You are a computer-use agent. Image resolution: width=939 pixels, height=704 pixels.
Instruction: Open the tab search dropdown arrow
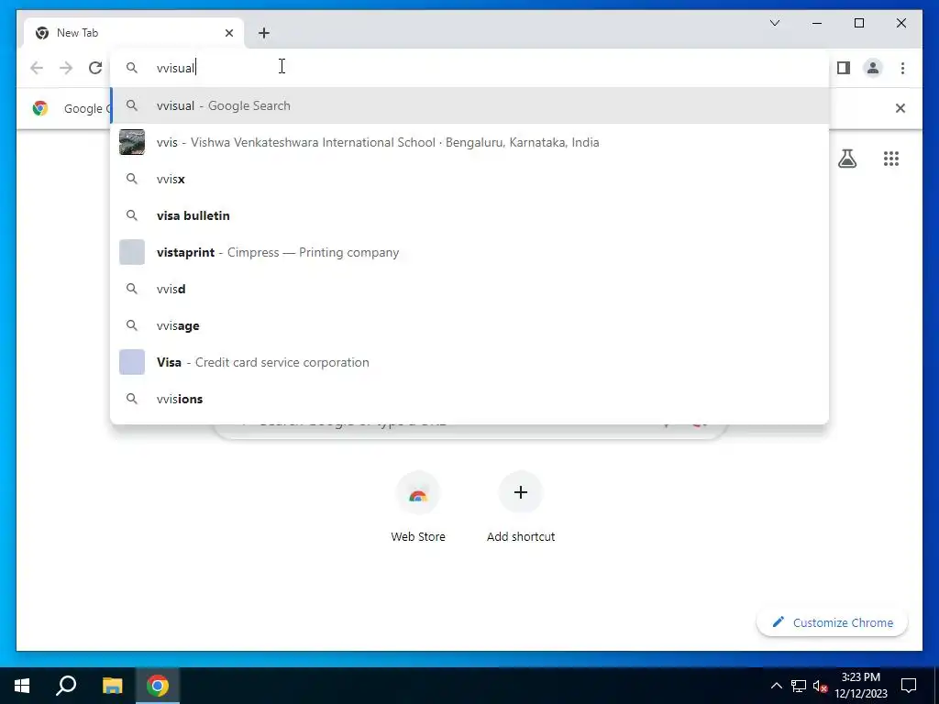click(x=775, y=23)
